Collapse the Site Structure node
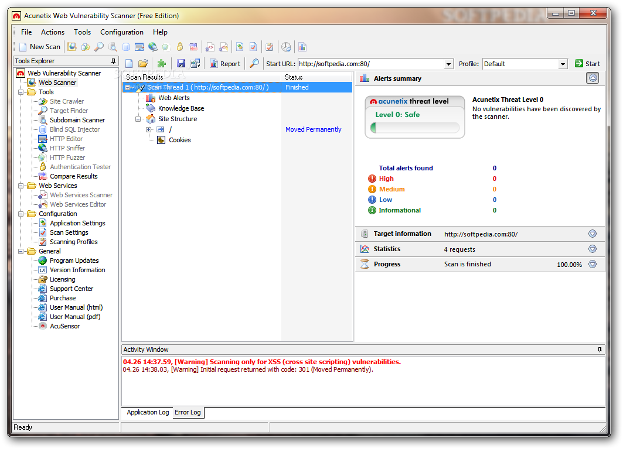Image resolution: width=623 pixels, height=449 pixels. click(138, 119)
